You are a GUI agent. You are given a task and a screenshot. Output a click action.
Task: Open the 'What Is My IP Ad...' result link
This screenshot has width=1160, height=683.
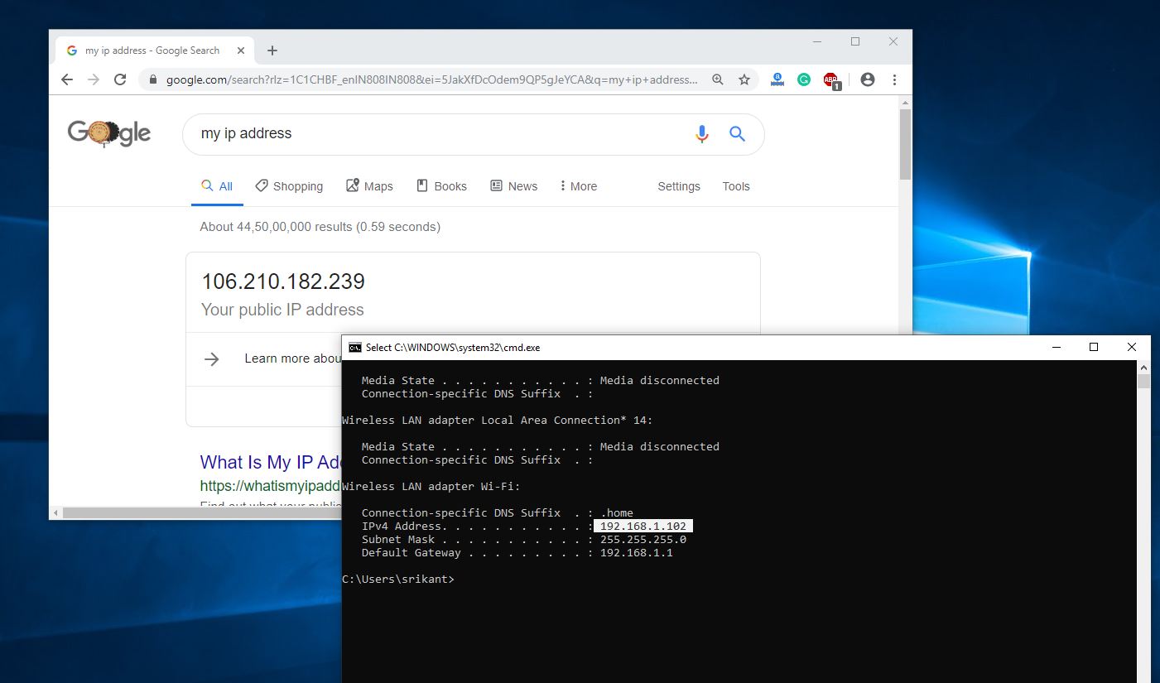click(x=271, y=462)
